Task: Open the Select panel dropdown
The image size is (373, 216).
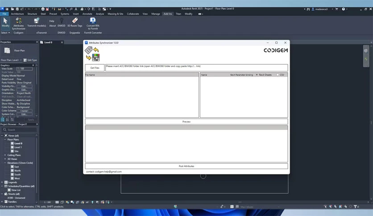Action: [x=5, y=33]
